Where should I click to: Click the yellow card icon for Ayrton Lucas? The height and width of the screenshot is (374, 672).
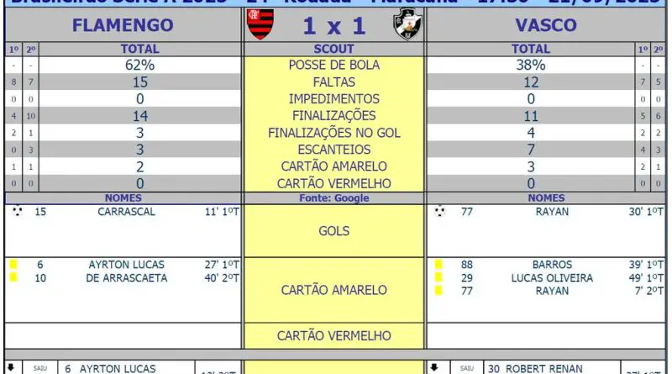(13, 264)
